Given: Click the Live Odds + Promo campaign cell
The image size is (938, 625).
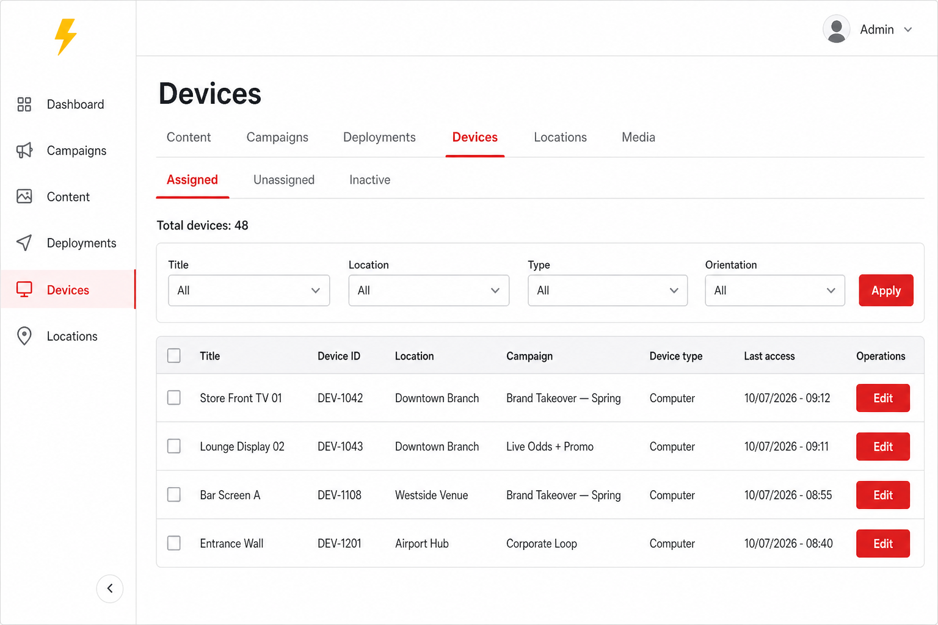Looking at the screenshot, I should tap(550, 447).
